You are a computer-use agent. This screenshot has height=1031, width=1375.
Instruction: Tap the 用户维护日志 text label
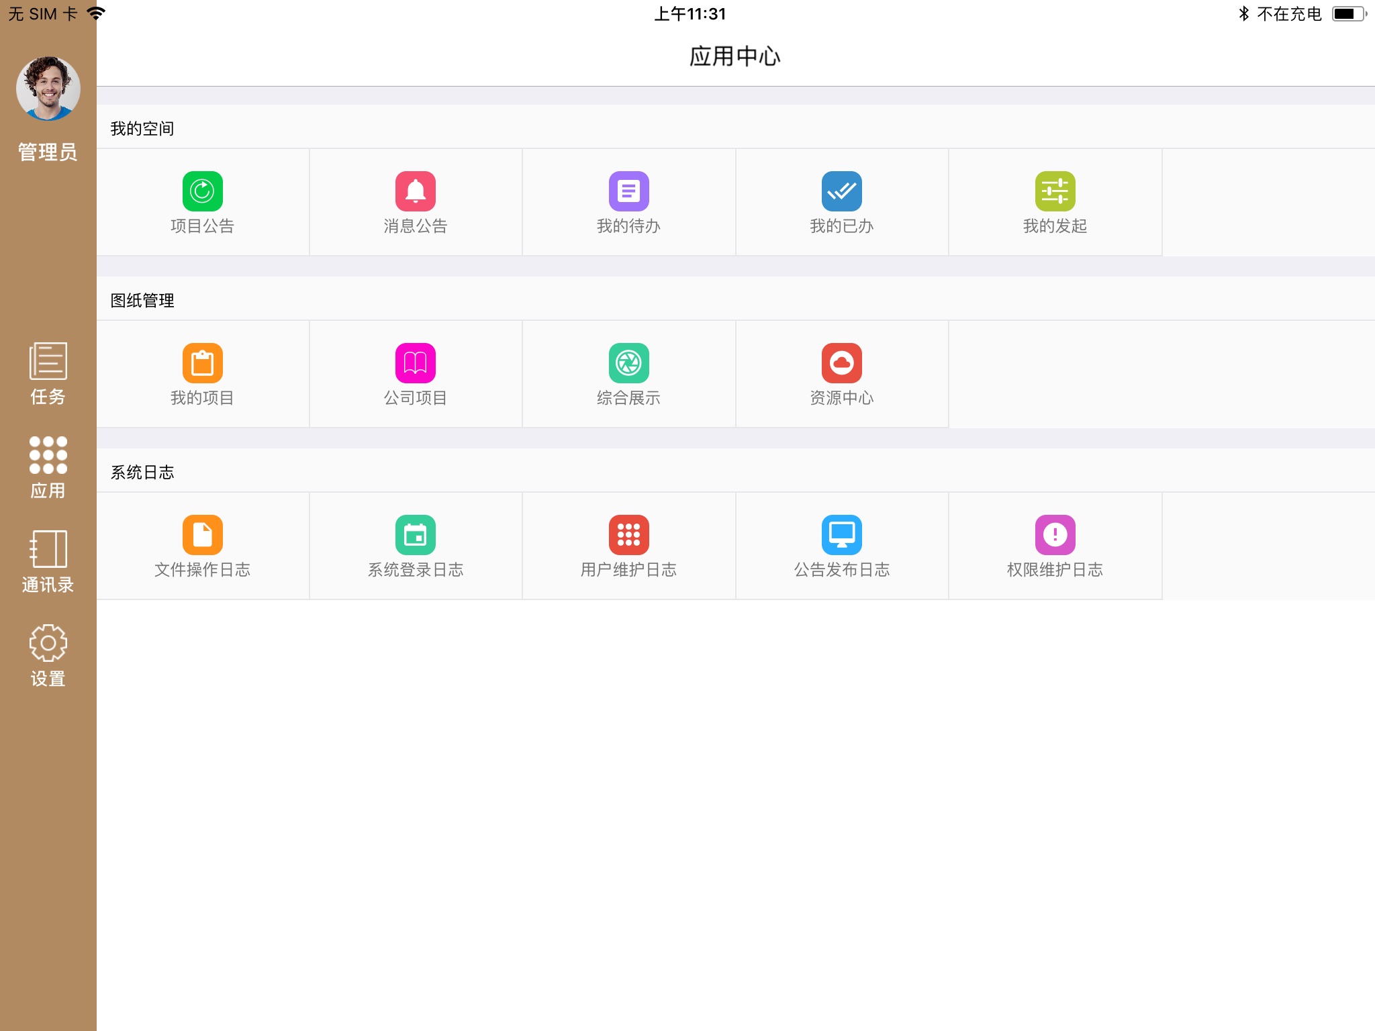[628, 570]
